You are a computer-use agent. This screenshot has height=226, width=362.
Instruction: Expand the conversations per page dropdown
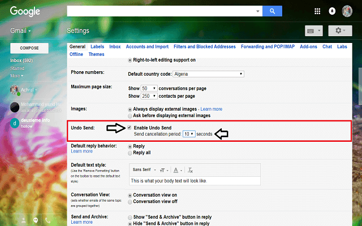[149, 89]
